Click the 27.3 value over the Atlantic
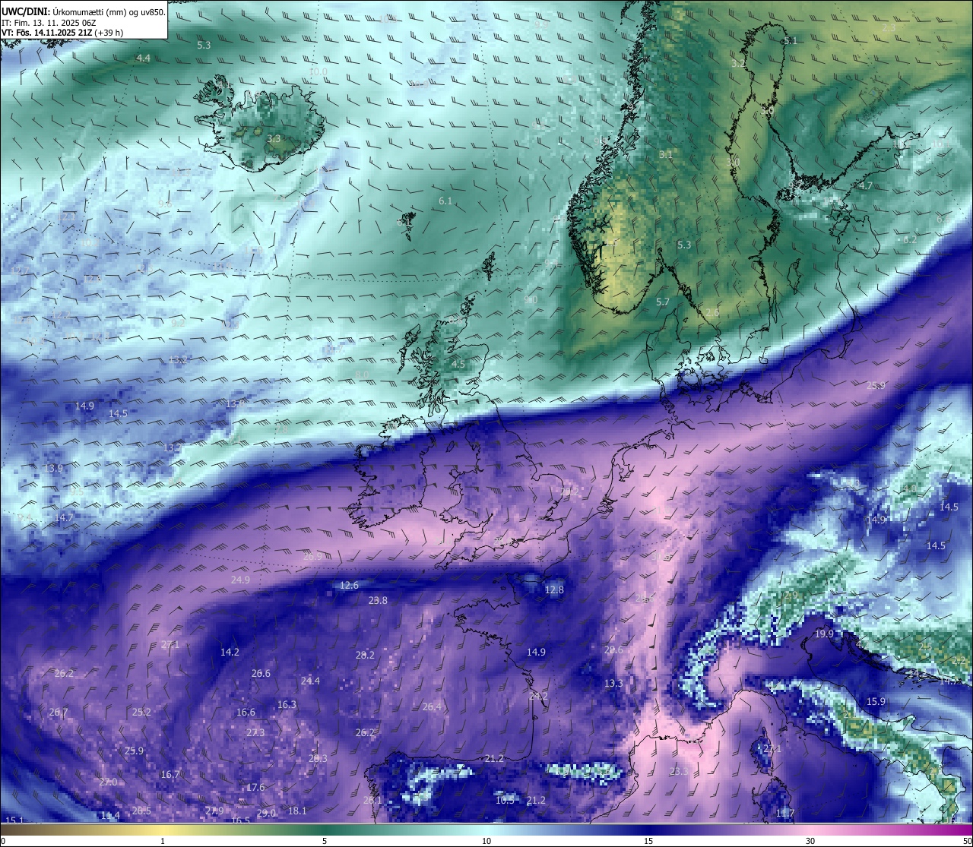 255,733
